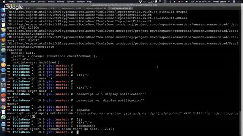Click the bookmark-shaped menu bar icon
Image resolution: width=243 pixels, height=136 pixels.
click(156, 2)
